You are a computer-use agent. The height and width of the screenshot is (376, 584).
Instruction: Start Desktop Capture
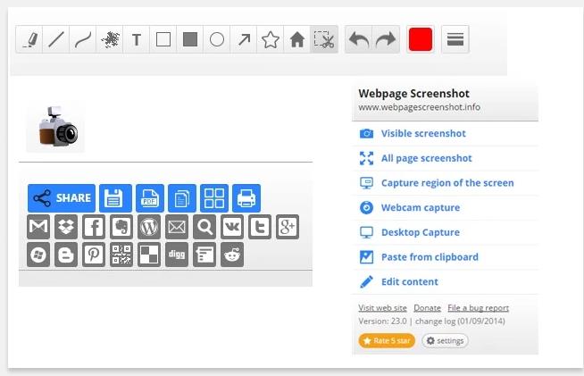445,232
